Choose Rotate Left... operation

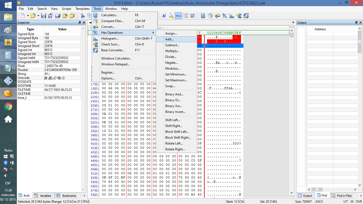(176, 143)
